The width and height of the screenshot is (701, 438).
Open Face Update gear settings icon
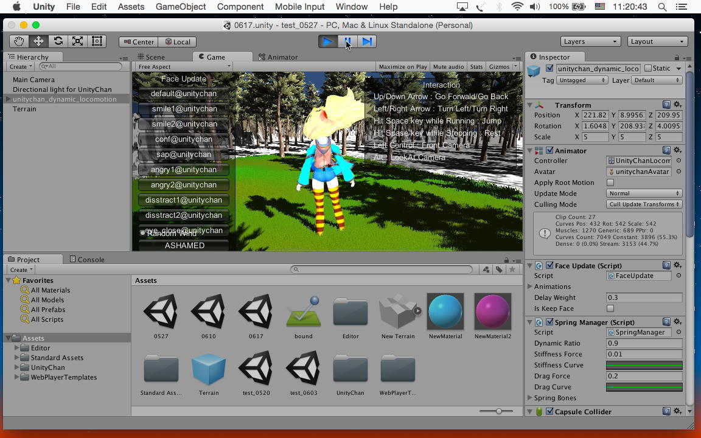678,265
